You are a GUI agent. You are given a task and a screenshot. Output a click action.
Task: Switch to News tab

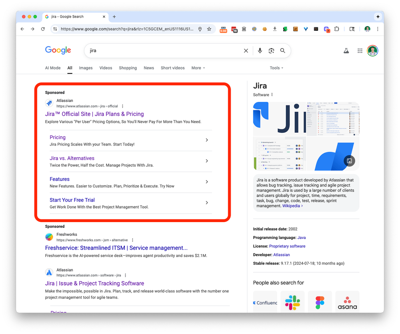(x=149, y=68)
